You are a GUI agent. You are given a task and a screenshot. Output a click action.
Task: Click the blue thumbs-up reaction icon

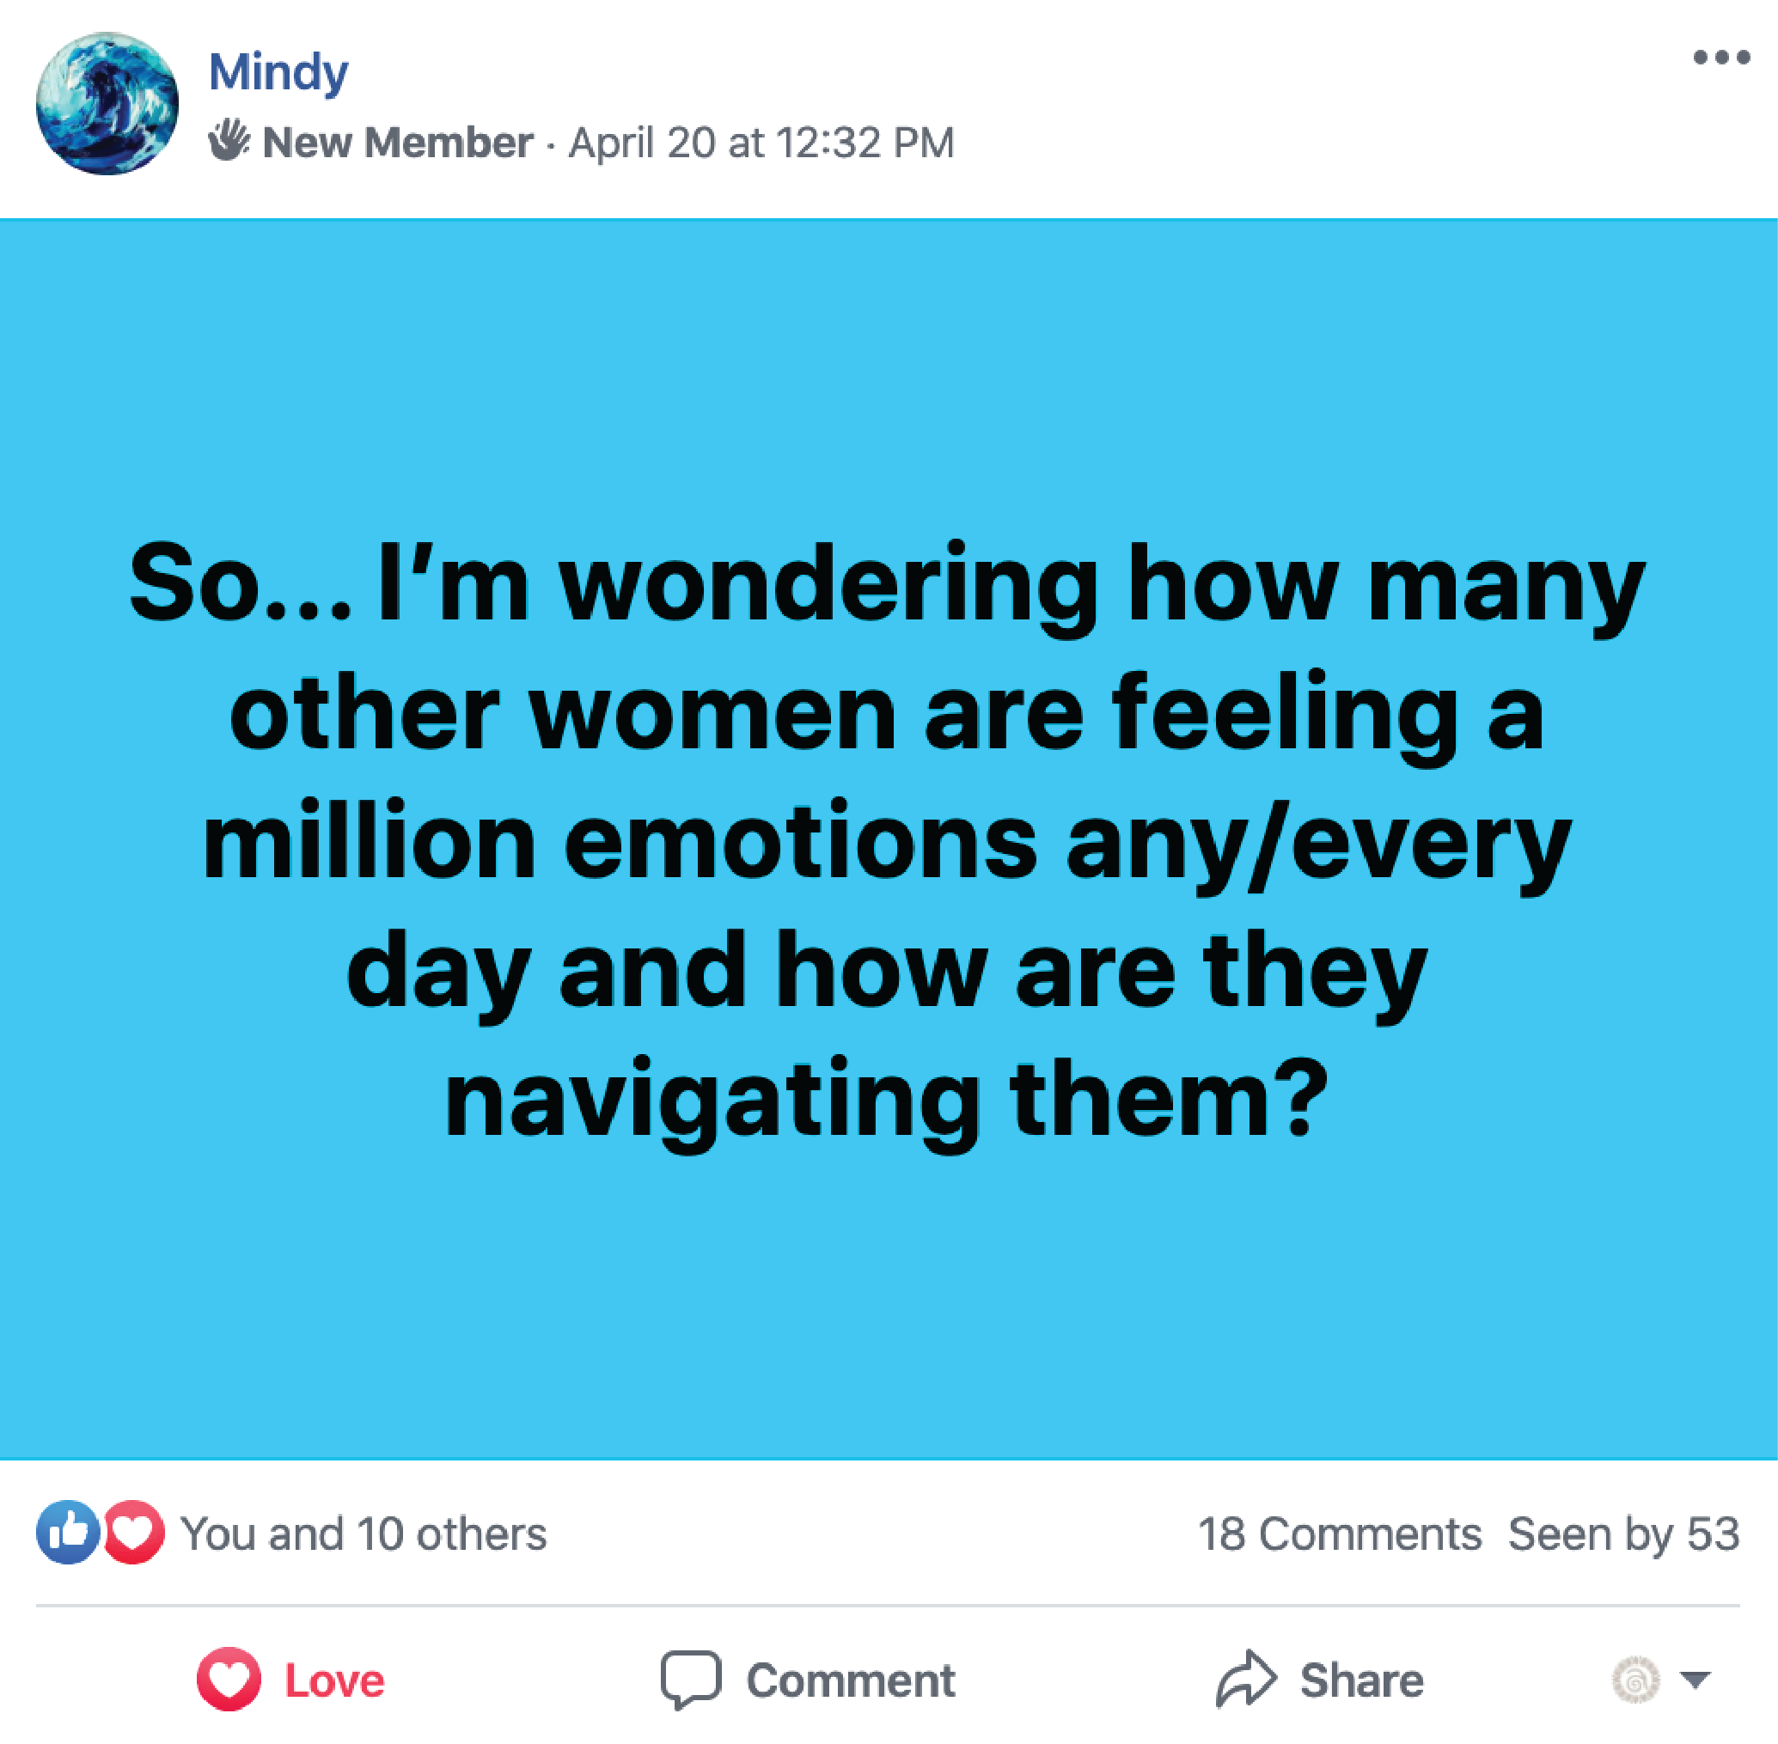pos(67,1533)
